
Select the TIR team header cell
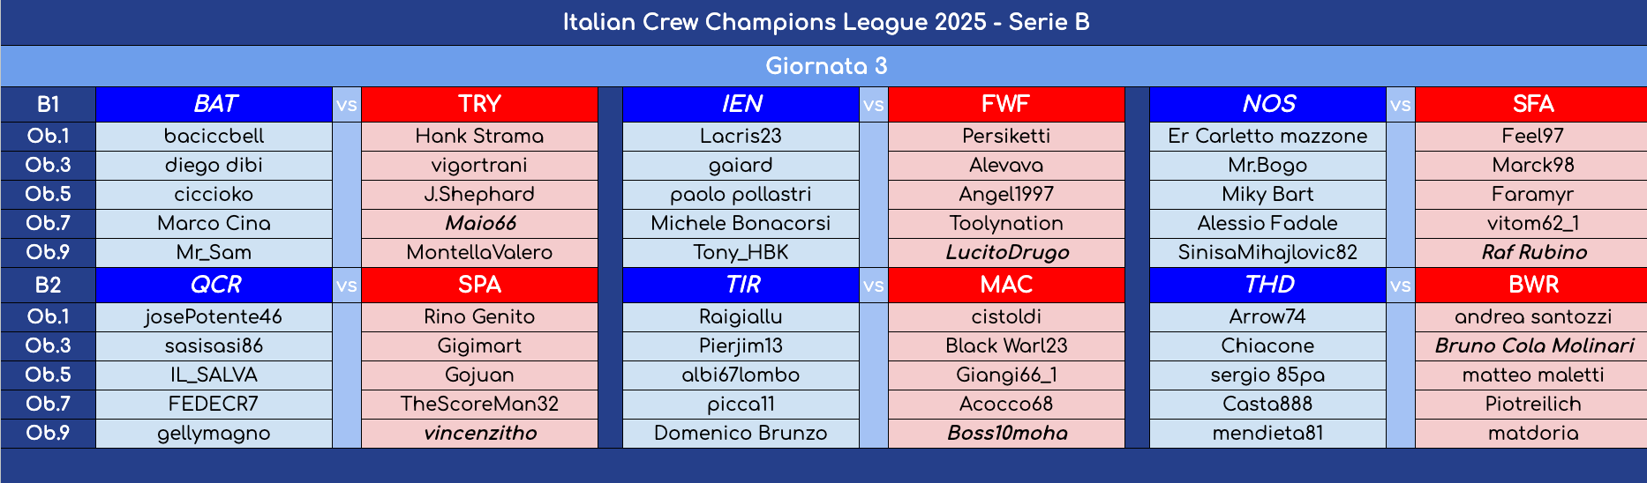[x=741, y=285]
